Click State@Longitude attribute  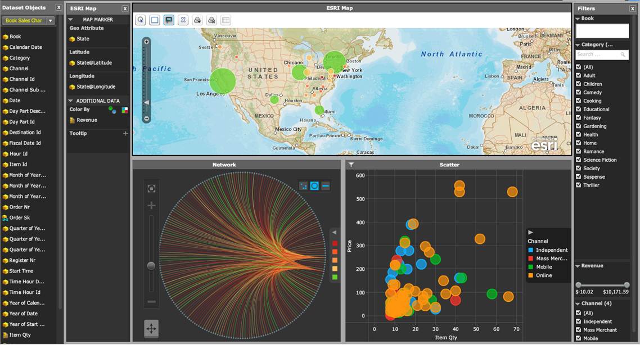pos(96,87)
